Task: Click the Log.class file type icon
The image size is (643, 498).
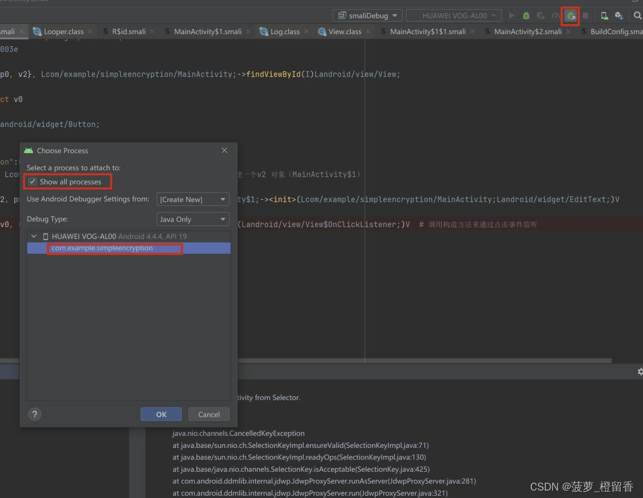Action: pyautogui.click(x=264, y=31)
